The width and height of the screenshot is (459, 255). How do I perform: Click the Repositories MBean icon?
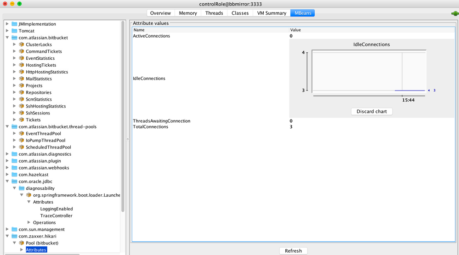(x=22, y=92)
